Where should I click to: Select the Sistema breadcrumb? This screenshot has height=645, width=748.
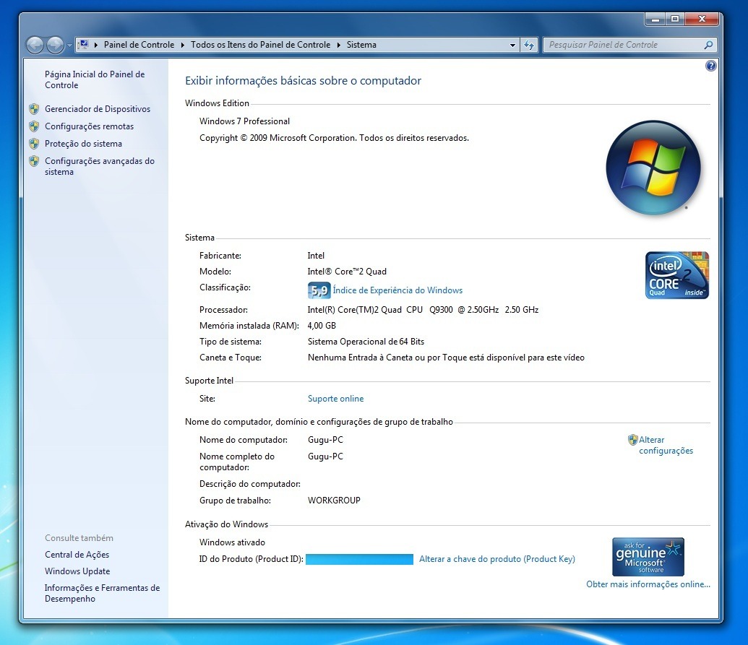361,45
